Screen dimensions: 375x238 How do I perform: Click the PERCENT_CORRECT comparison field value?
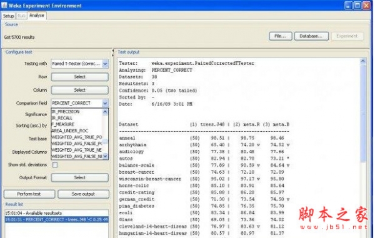[x=71, y=103]
